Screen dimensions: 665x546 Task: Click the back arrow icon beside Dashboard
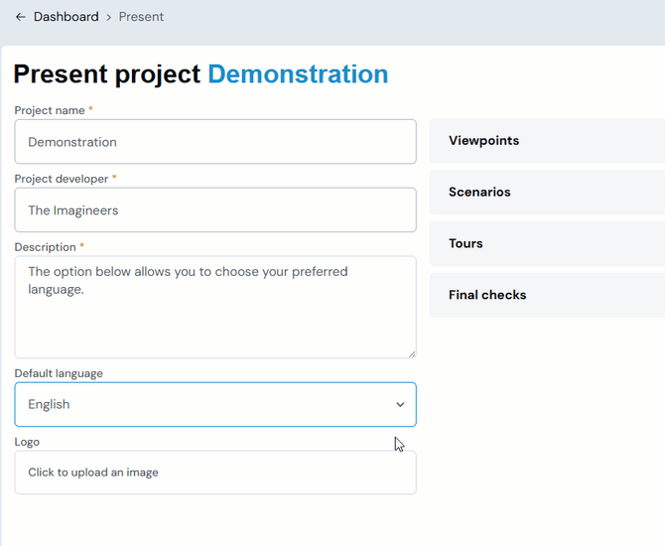[x=21, y=17]
